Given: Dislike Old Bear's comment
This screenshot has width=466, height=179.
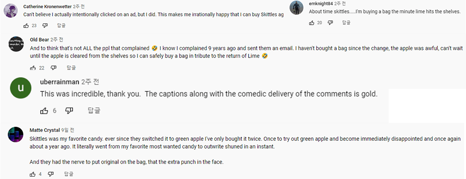Looking at the screenshot, I should pos(53,68).
